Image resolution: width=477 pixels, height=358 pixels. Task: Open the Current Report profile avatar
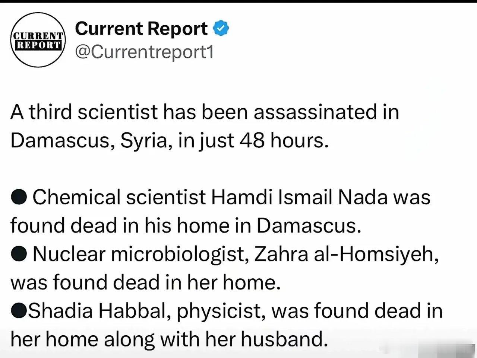[x=38, y=40]
